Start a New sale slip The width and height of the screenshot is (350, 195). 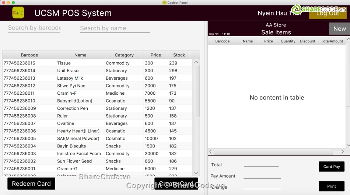[339, 28]
